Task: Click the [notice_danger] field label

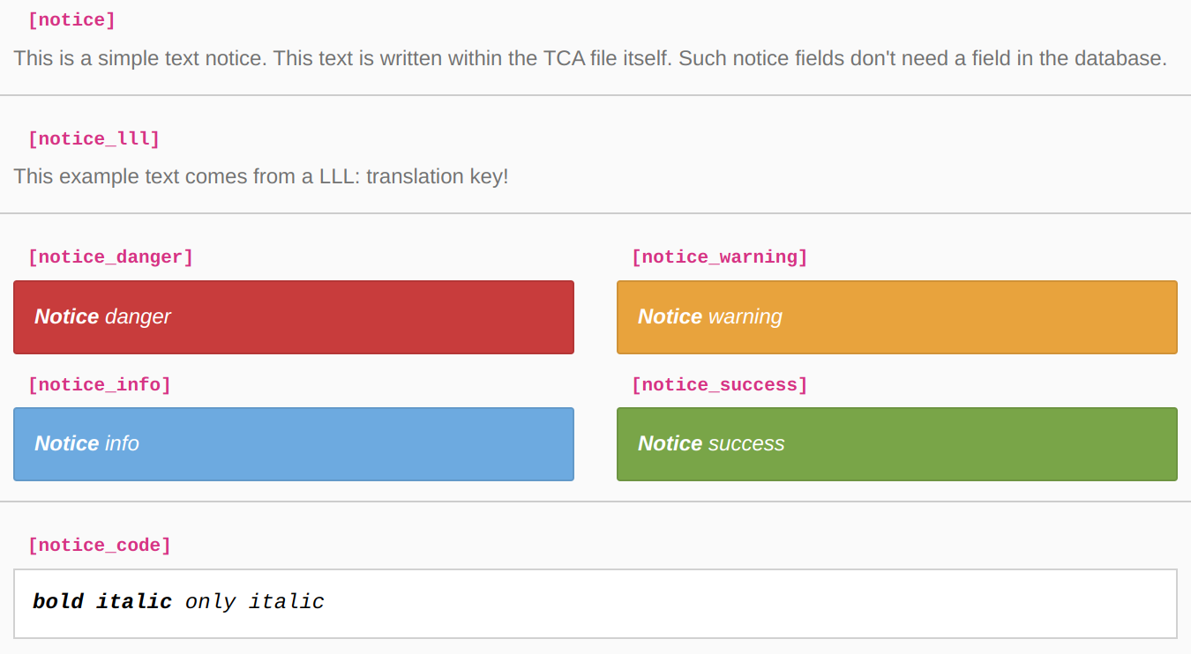Action: 110,257
